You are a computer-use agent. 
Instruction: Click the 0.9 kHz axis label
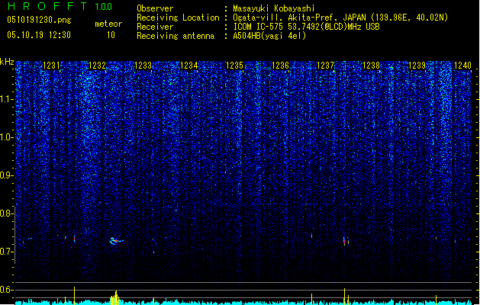pos(7,175)
